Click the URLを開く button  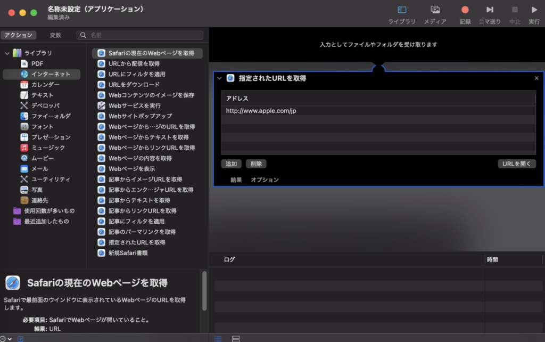coord(516,164)
